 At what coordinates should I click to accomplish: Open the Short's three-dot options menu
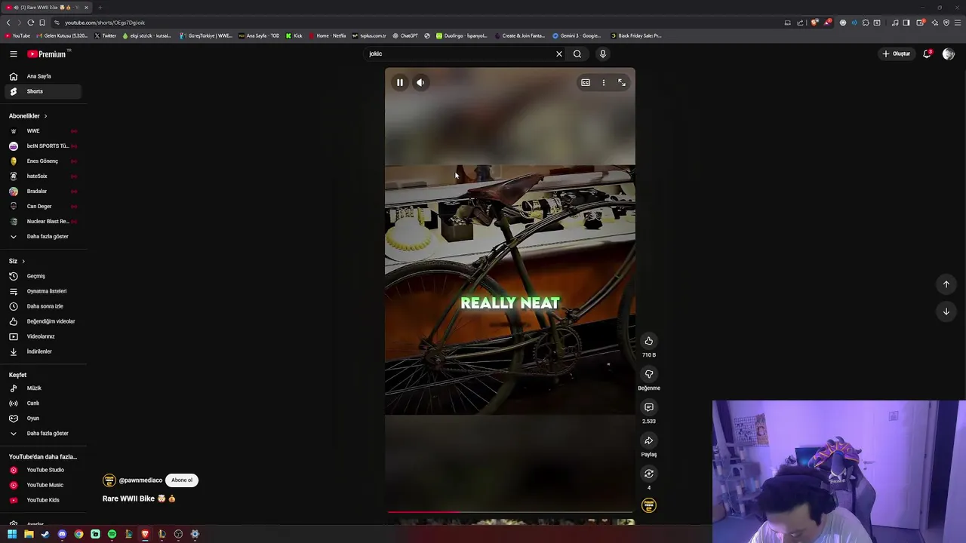click(603, 82)
